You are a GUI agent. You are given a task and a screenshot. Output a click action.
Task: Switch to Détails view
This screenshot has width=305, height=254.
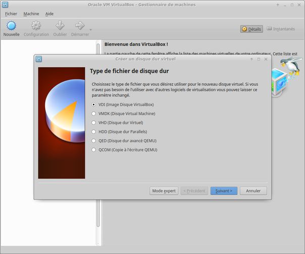pos(251,29)
